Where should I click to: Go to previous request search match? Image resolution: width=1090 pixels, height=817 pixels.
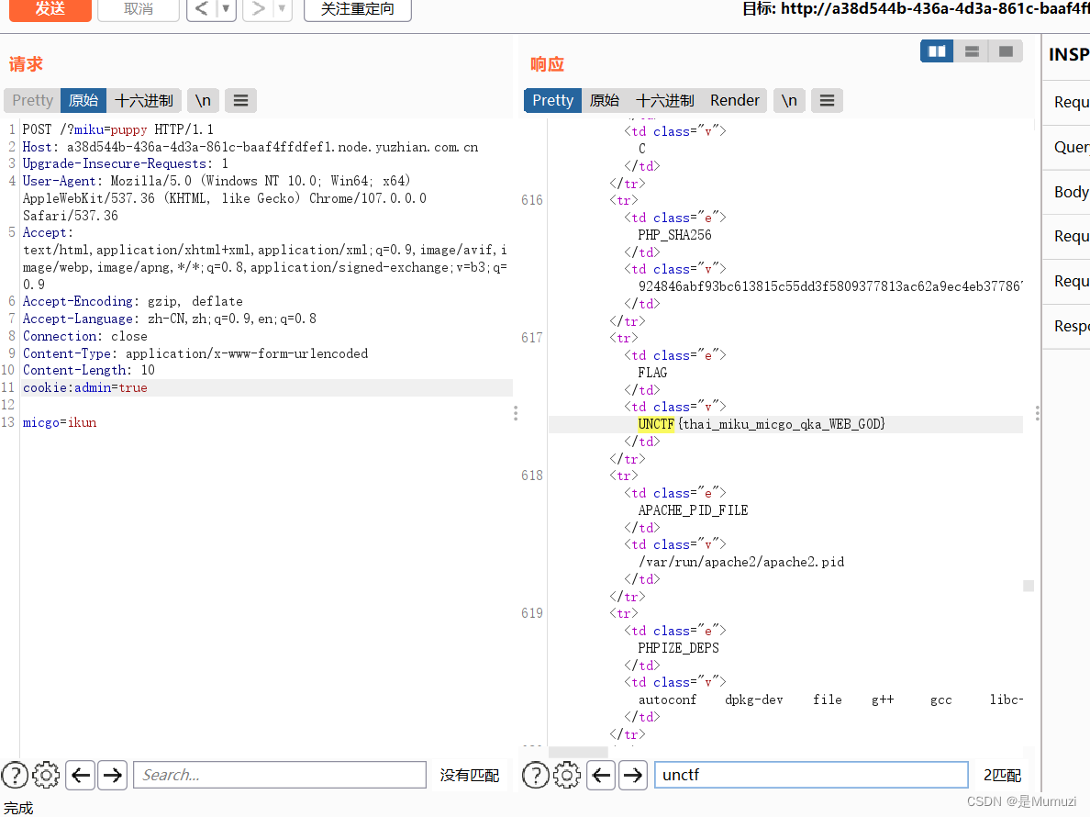(x=81, y=775)
